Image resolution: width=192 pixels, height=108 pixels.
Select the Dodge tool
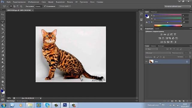click(3, 63)
